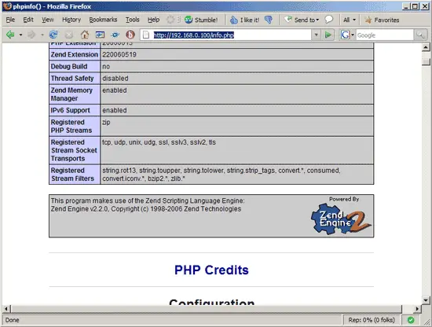Image resolution: width=432 pixels, height=327 pixels.
Task: Click the Registered Stream Socket Transports label
Action: tap(74, 151)
